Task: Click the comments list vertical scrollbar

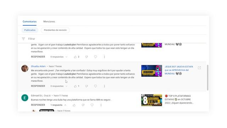Action: pos(207,78)
